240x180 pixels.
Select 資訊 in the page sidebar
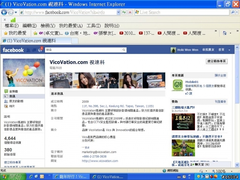point(24,96)
